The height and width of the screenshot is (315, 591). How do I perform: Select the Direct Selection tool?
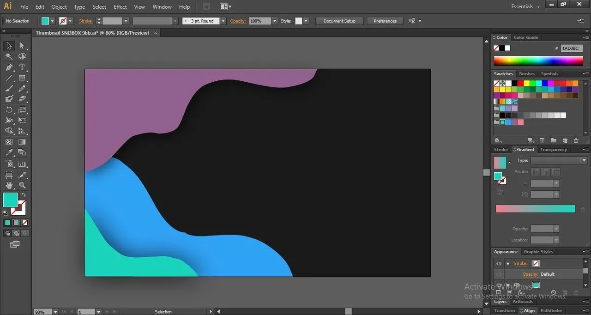(22, 46)
